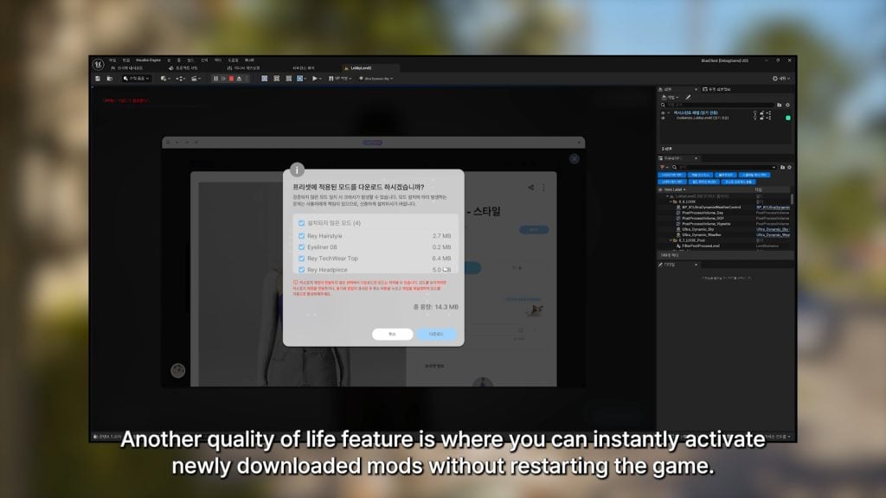Click the blue download button in dialog

coord(437,334)
